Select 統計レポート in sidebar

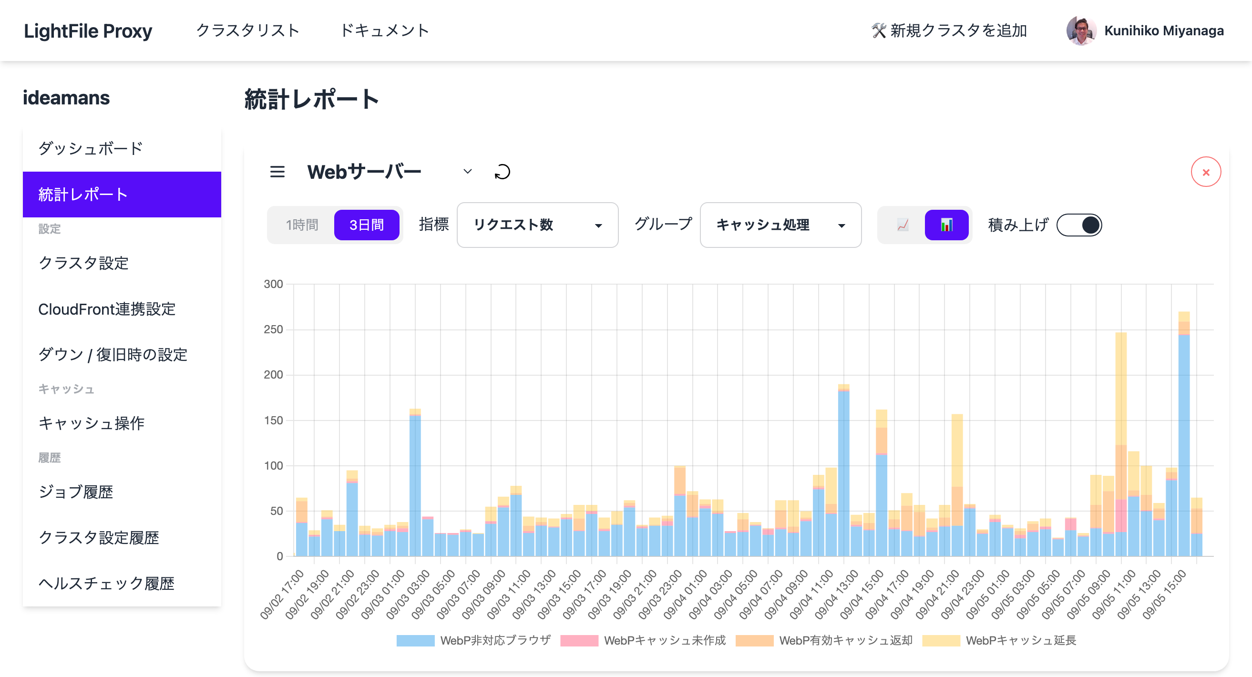[122, 194]
